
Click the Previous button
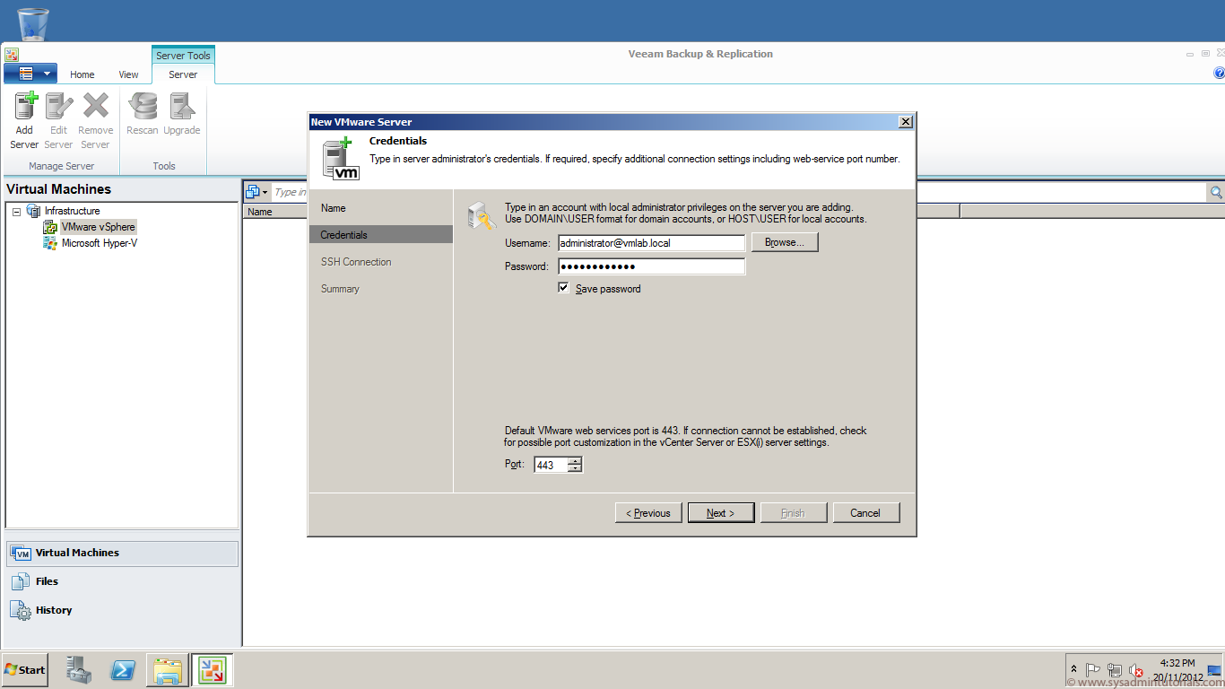point(648,513)
